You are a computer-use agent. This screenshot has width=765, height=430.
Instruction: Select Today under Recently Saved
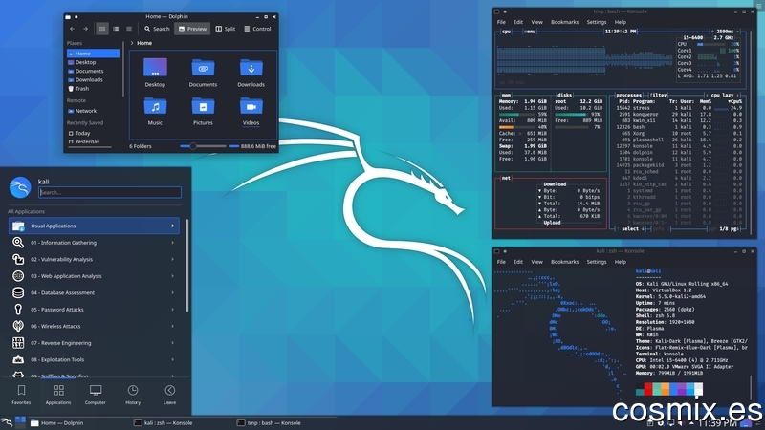coord(93,133)
